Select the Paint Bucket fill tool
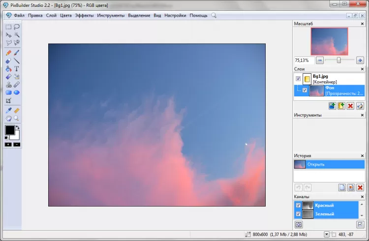The width and height of the screenshot is (369, 241). pyautogui.click(x=8, y=69)
